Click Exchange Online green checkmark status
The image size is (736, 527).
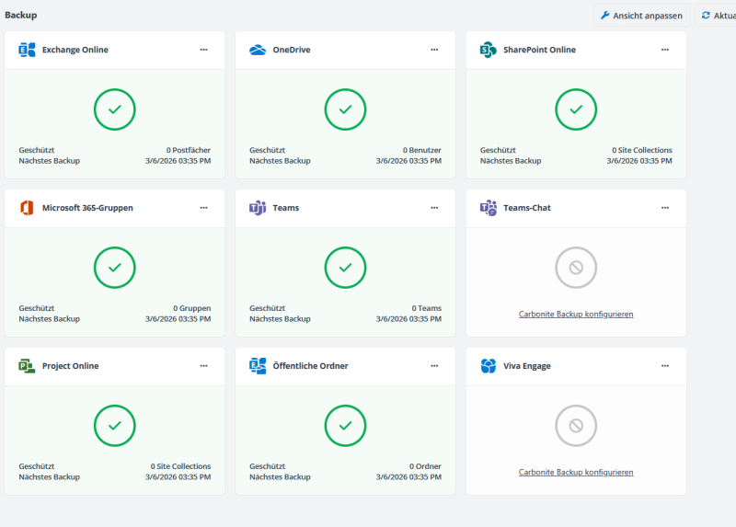[x=114, y=109]
